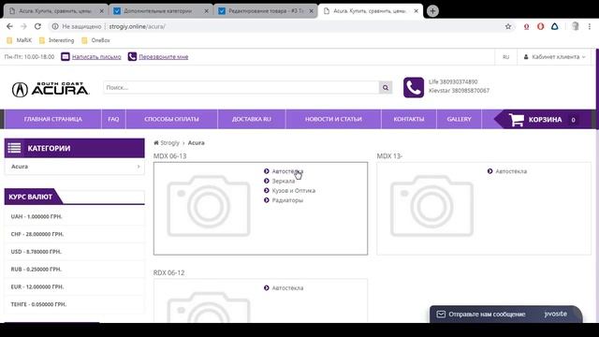Click the user profile avatar icon
Image resolution: width=599 pixels, height=337 pixels.
tap(575, 26)
